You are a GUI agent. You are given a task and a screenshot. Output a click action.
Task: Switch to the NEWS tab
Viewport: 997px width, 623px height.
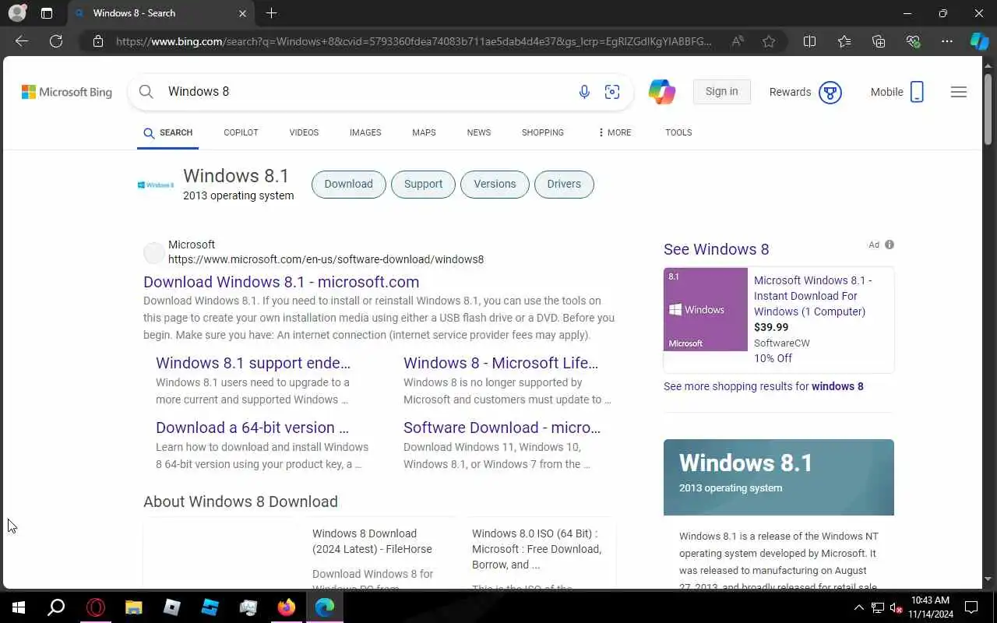[x=479, y=132]
